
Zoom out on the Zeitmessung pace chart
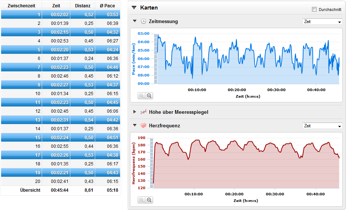click(149, 96)
